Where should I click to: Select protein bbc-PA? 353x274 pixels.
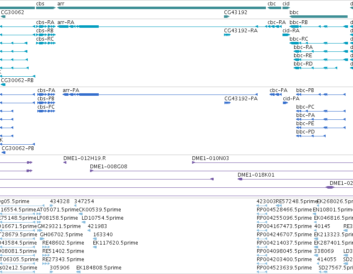coord(321,119)
